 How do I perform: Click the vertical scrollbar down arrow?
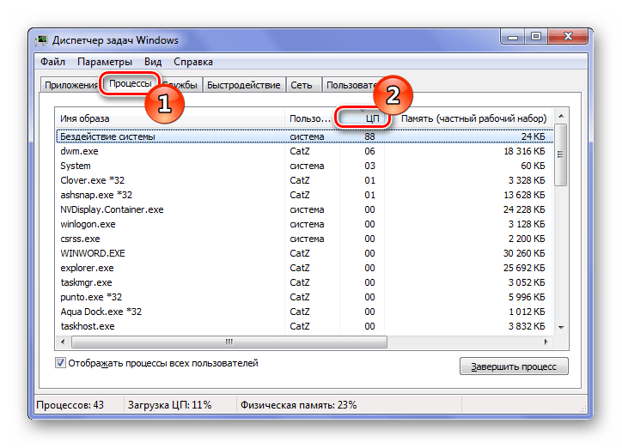click(x=561, y=327)
